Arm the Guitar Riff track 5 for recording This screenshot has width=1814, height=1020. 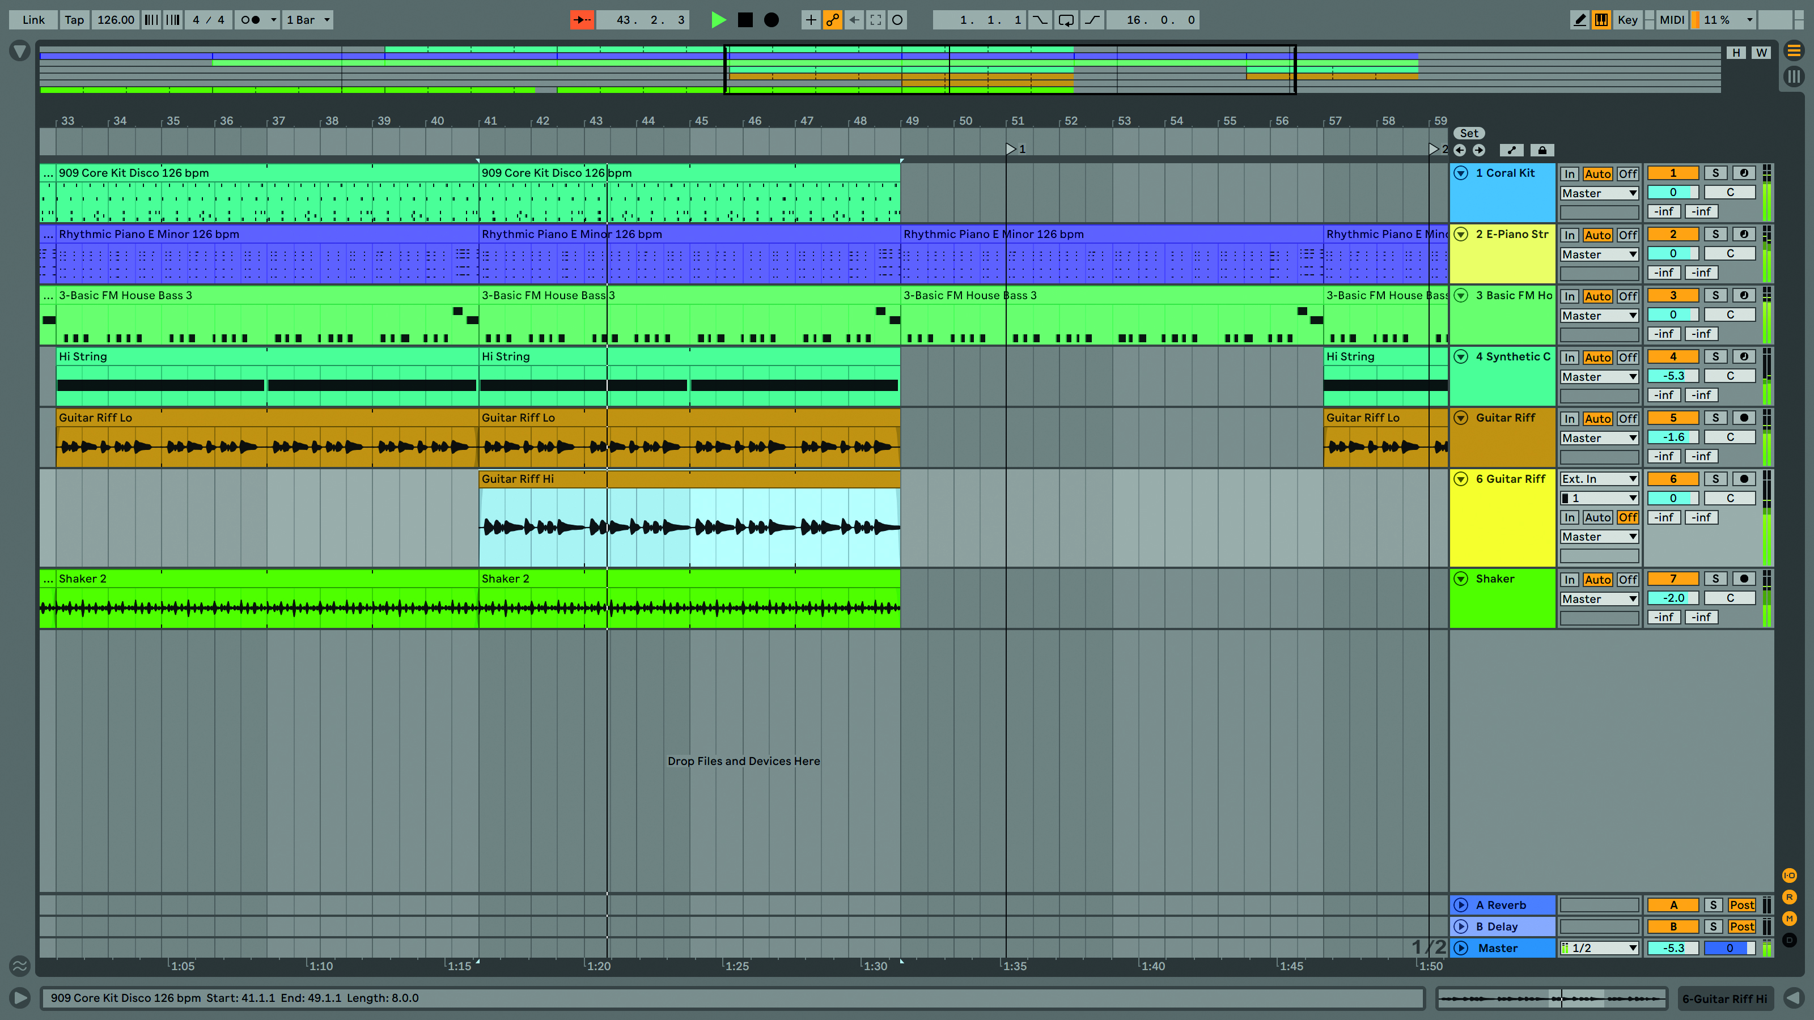point(1744,418)
